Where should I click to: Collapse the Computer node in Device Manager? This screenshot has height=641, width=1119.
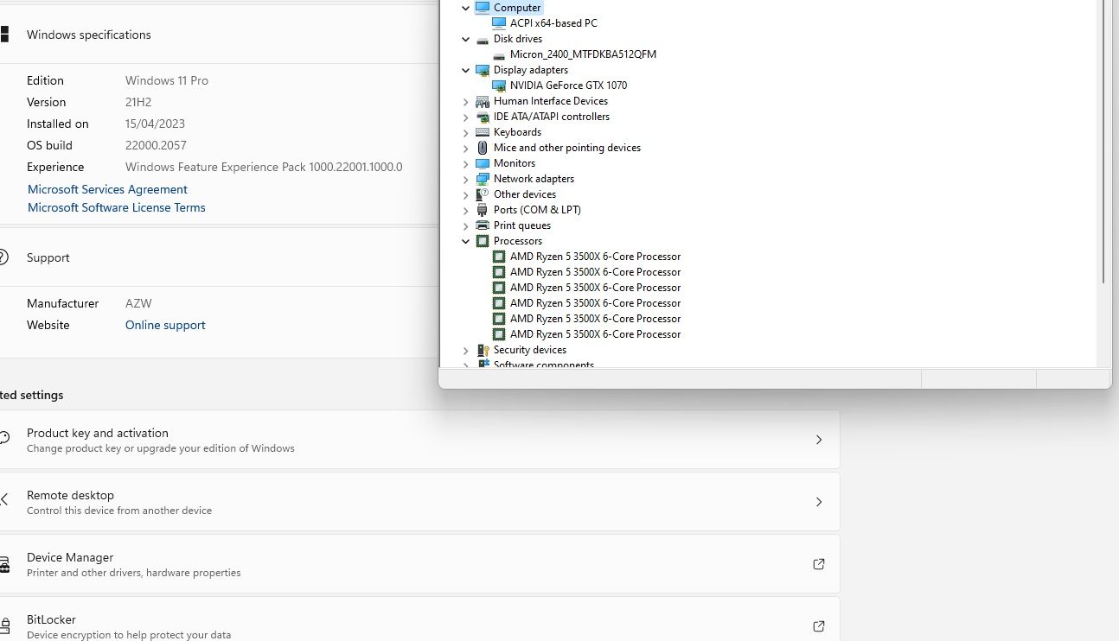465,8
